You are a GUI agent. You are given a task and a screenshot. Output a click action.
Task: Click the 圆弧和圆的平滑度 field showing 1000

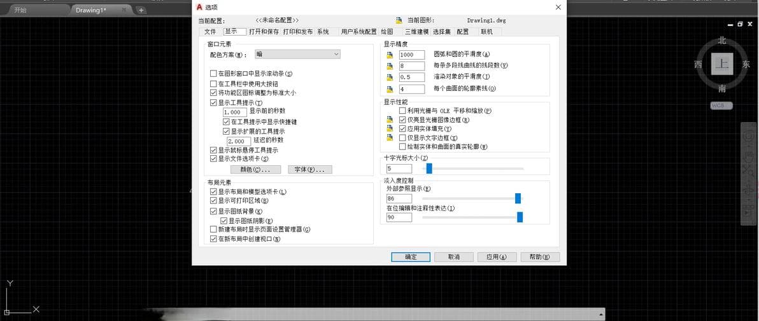pyautogui.click(x=412, y=55)
